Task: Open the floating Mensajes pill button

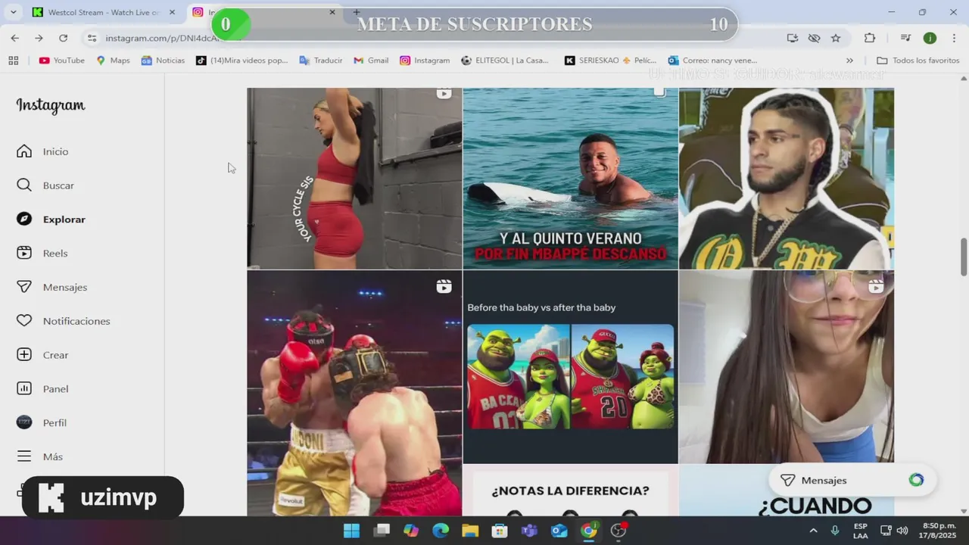Action: coord(852,480)
